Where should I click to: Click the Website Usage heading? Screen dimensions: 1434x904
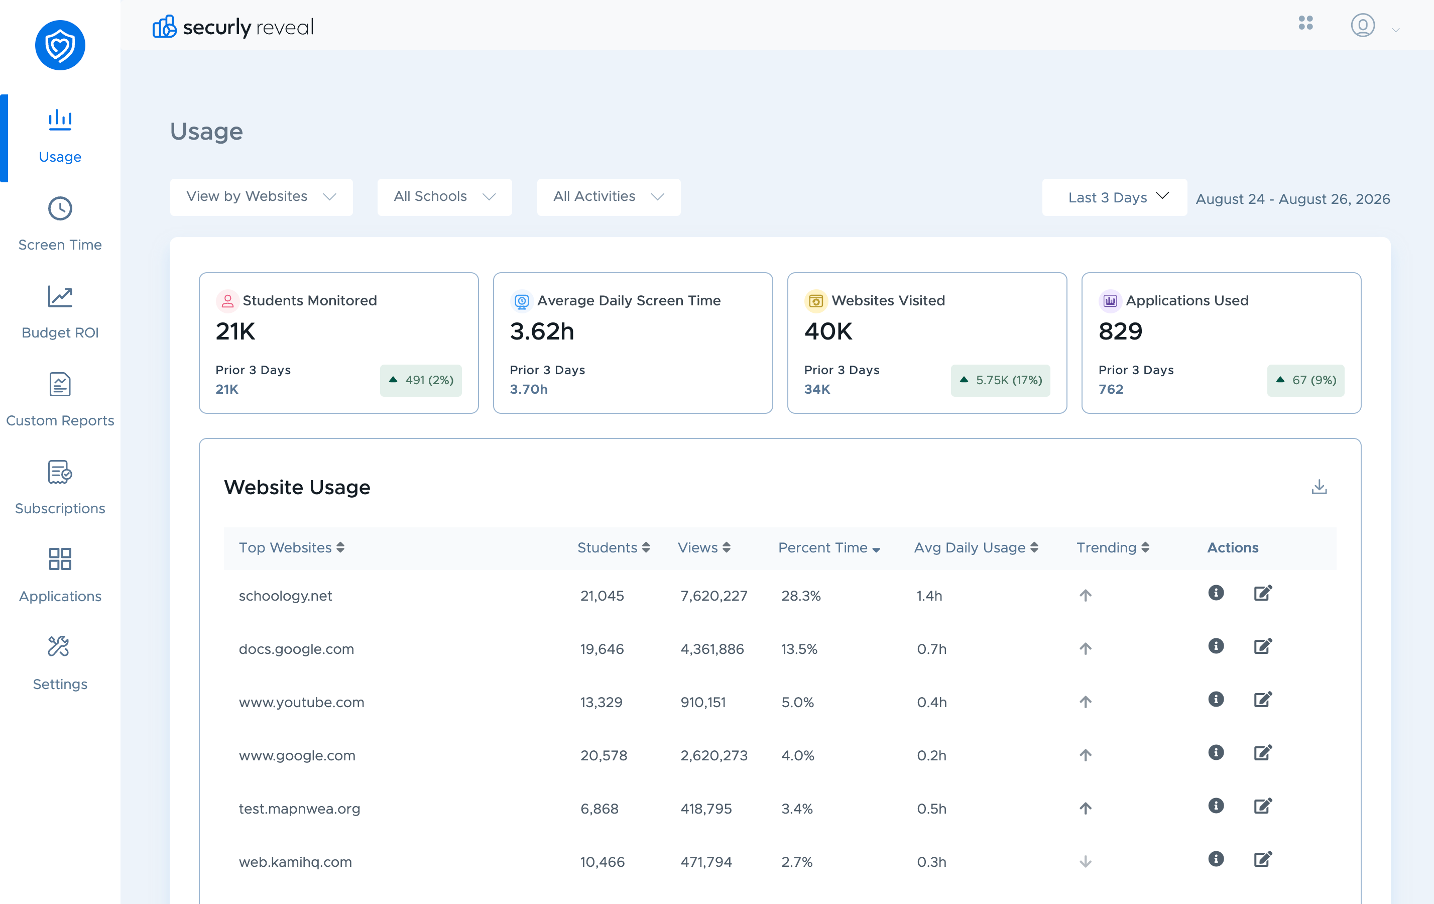point(297,487)
